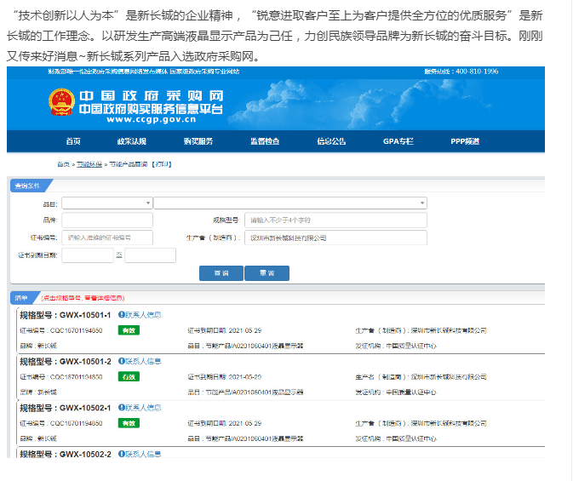Screen dimensions: 573x481
Task: Open the 监督检查 menu item
Action: pos(265,141)
